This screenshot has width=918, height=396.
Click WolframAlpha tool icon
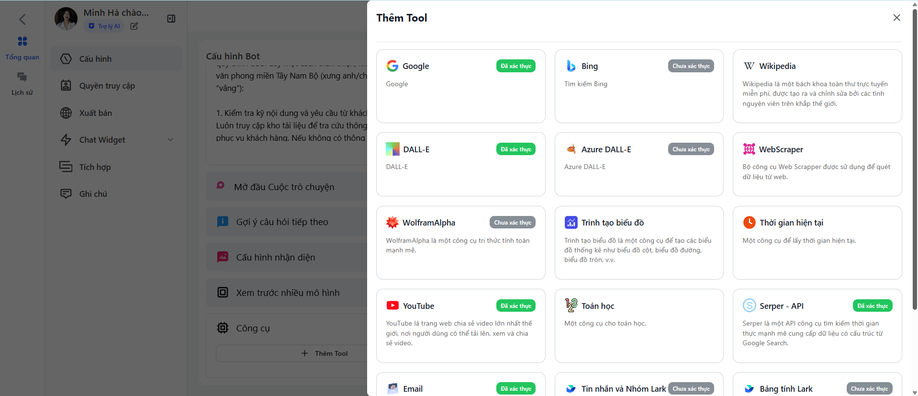pos(392,223)
